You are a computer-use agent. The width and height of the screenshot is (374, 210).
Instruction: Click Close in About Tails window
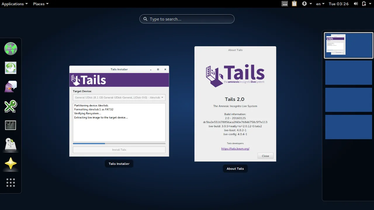(x=265, y=156)
